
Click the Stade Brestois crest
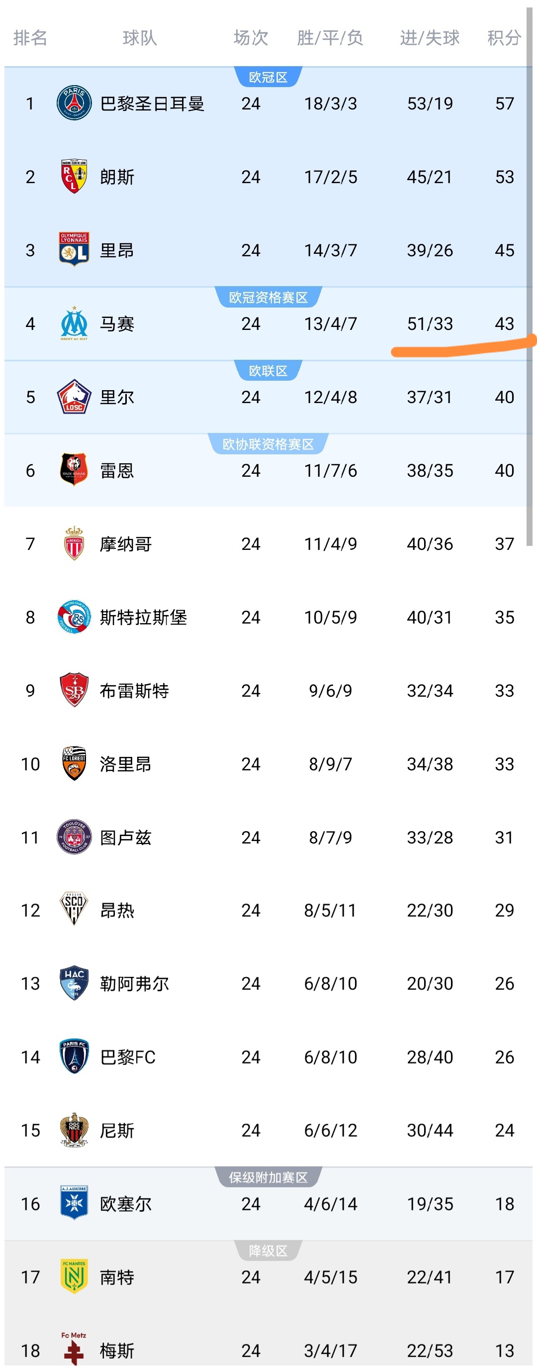[x=74, y=690]
